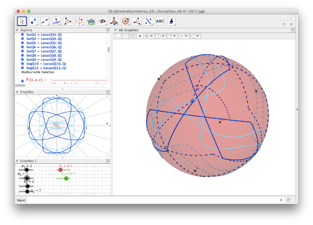Viewport: 313px width, 225px height.
Task: Click the Algebra vertical scrollbar thumb
Action: pos(109,50)
